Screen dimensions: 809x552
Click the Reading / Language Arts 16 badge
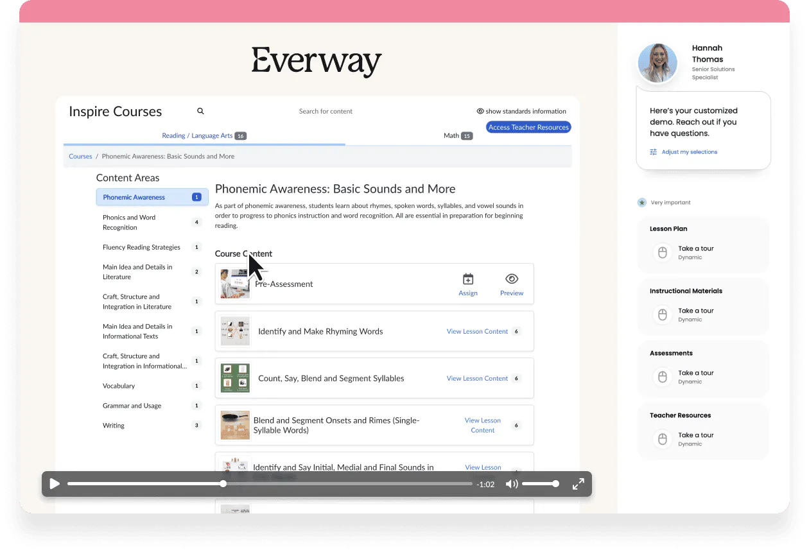point(241,136)
